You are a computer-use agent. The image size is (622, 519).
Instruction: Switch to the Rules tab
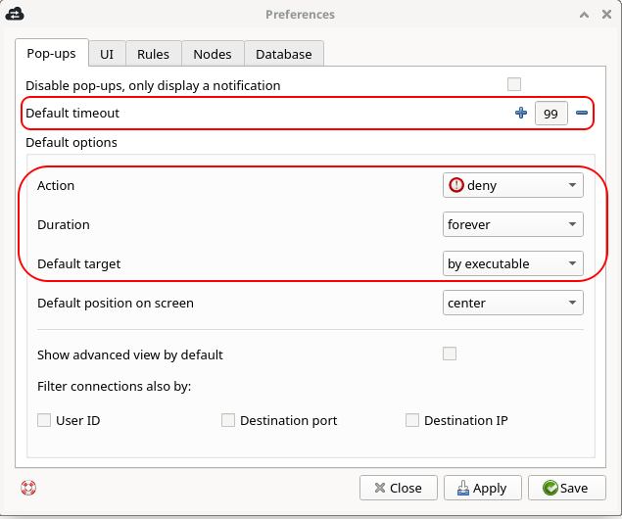(x=154, y=54)
